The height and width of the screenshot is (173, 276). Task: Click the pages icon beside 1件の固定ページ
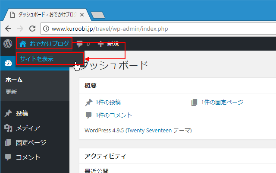[194, 103]
